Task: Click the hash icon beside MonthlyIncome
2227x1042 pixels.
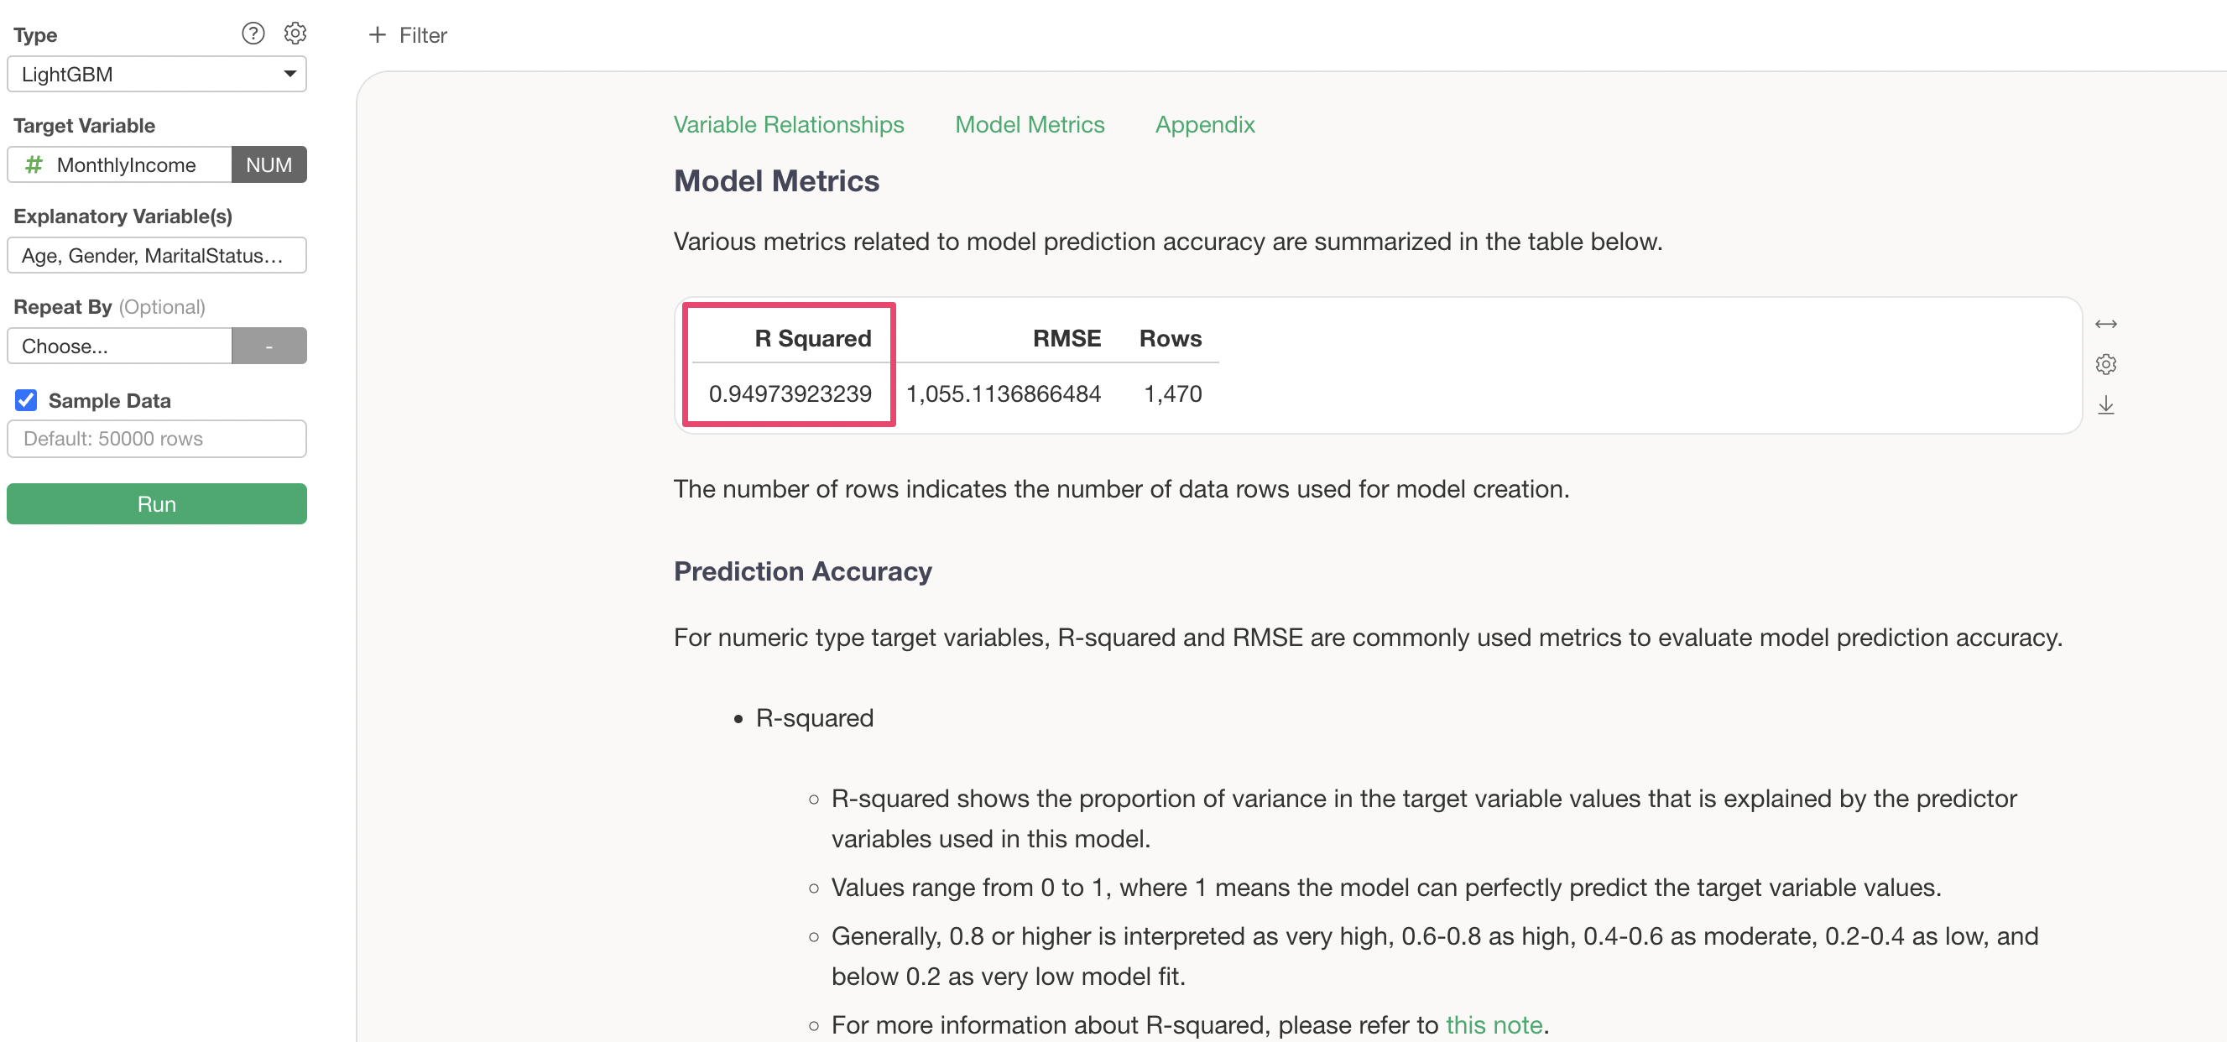Action: 34,165
